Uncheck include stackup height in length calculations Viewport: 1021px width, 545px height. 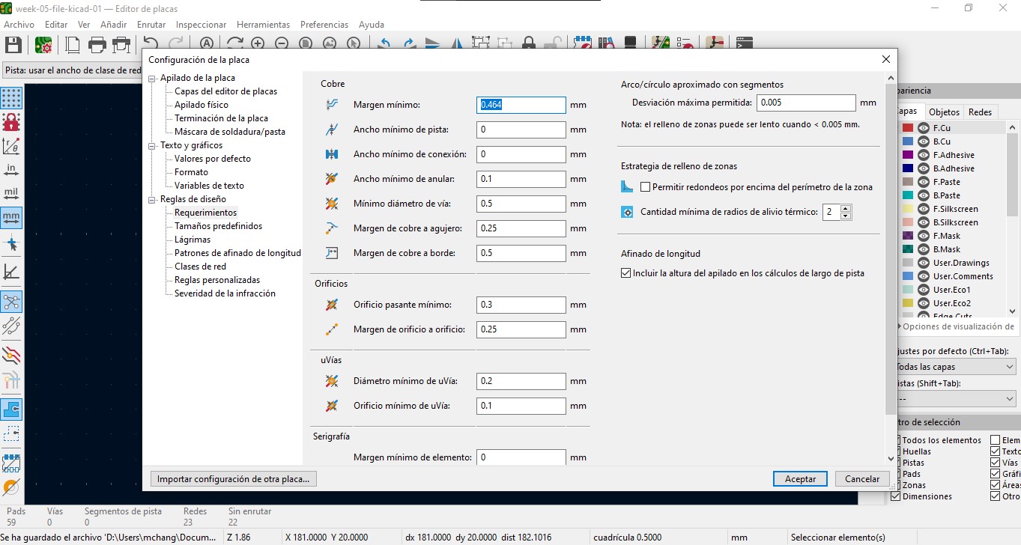pos(626,273)
